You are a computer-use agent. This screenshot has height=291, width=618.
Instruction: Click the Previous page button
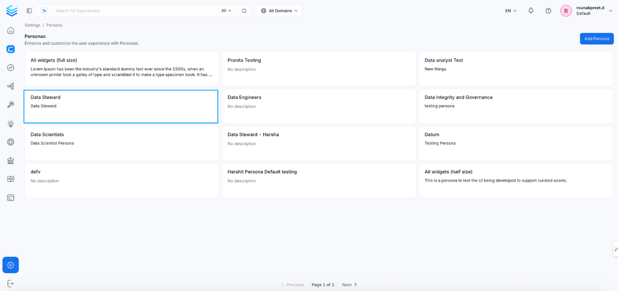(x=293, y=285)
